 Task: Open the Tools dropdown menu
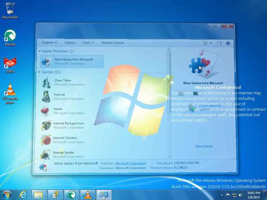[x=88, y=42]
